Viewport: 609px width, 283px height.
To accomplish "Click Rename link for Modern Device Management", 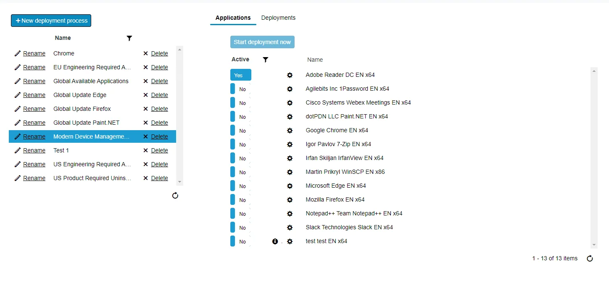I will (34, 136).
